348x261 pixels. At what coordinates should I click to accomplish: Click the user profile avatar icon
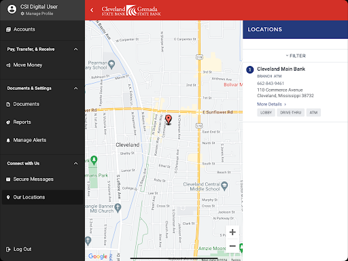(x=12, y=10)
